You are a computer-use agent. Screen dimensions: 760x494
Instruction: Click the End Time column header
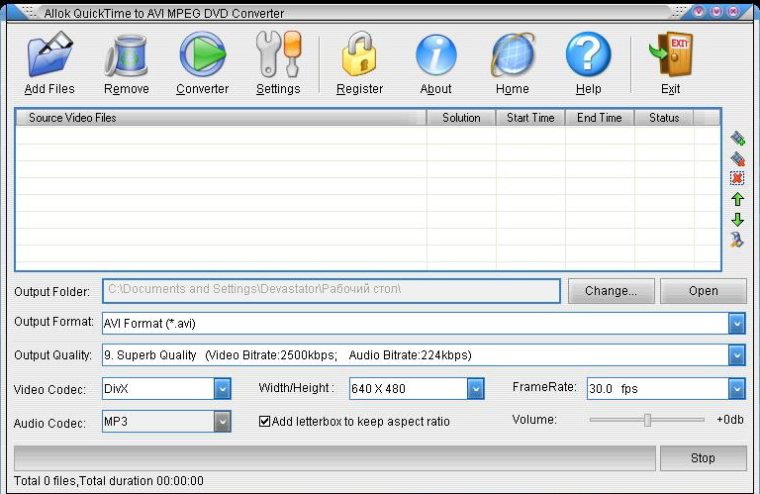600,118
